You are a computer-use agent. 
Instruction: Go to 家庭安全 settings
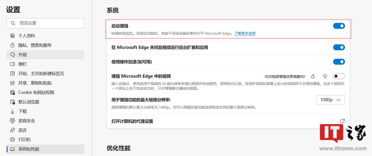[x=45, y=121]
